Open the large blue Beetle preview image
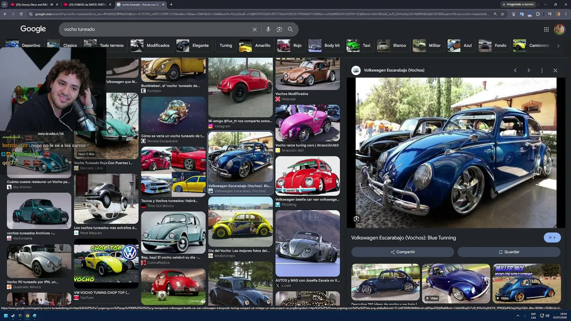 pyautogui.click(x=456, y=153)
